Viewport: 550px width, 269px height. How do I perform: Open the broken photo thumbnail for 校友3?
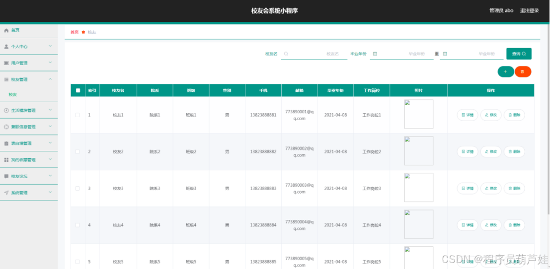point(419,188)
